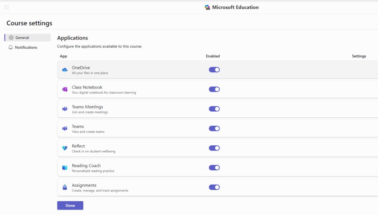Click the Reading Coach book icon
Screen dimensions: 378x215
click(65, 168)
